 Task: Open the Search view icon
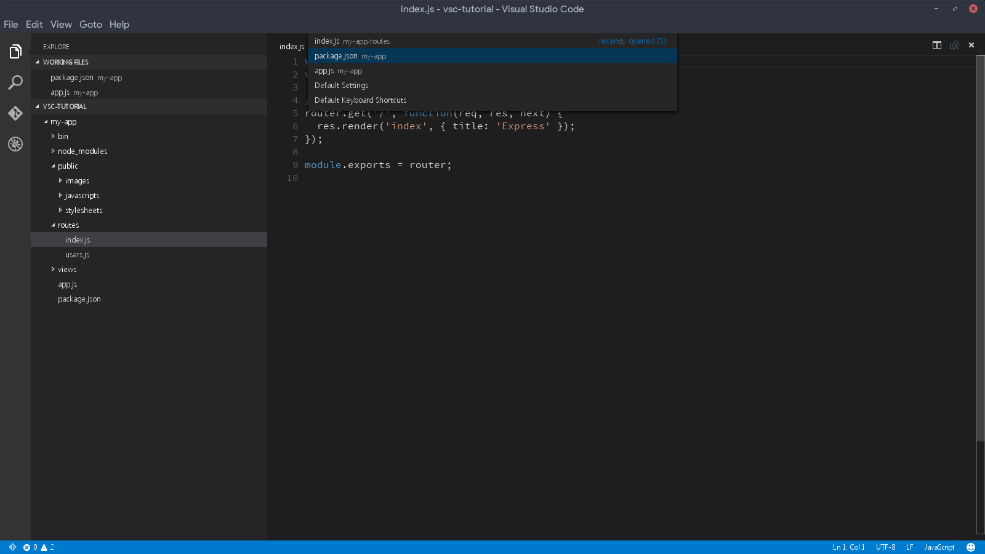[15, 82]
